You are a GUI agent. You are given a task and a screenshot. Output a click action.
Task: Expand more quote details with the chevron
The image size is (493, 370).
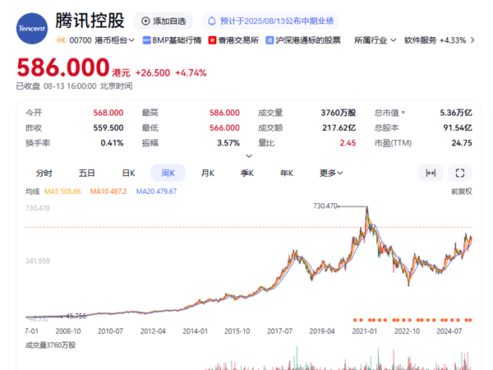click(249, 156)
